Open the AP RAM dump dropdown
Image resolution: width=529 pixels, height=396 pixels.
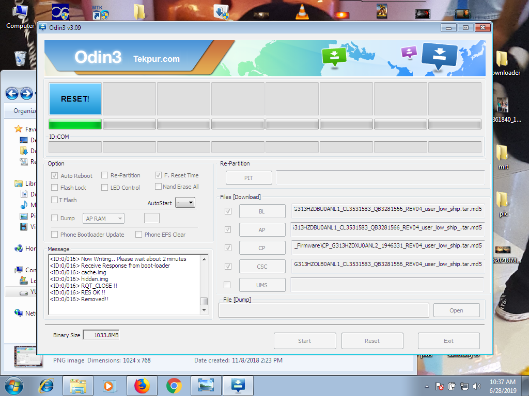point(103,219)
